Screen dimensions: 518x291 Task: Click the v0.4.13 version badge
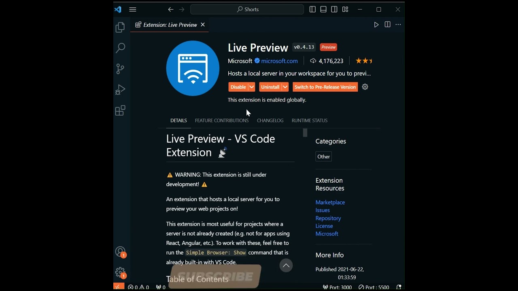point(304,47)
